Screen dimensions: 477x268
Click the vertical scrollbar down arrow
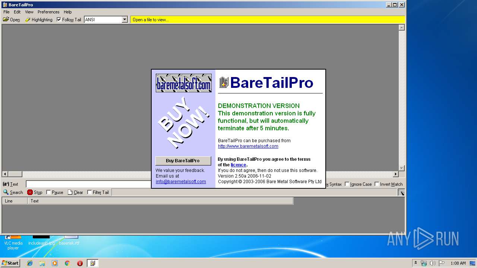coord(402,168)
